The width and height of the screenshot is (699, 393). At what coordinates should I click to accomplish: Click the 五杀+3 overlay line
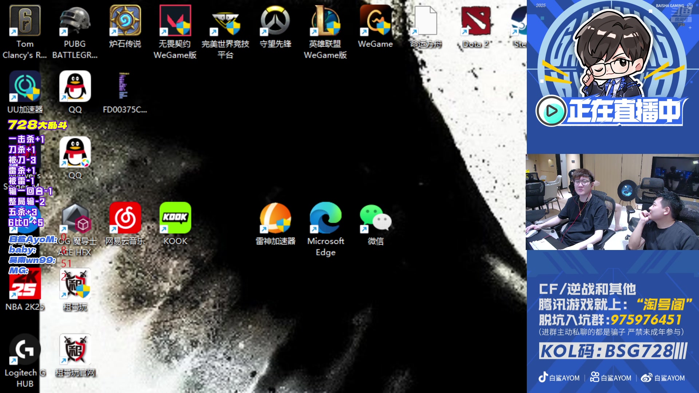click(x=23, y=212)
